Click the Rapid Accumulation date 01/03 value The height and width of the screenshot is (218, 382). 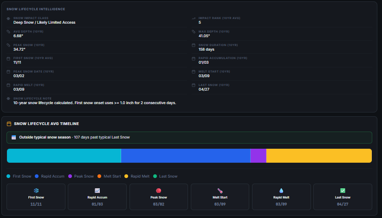[203, 62]
